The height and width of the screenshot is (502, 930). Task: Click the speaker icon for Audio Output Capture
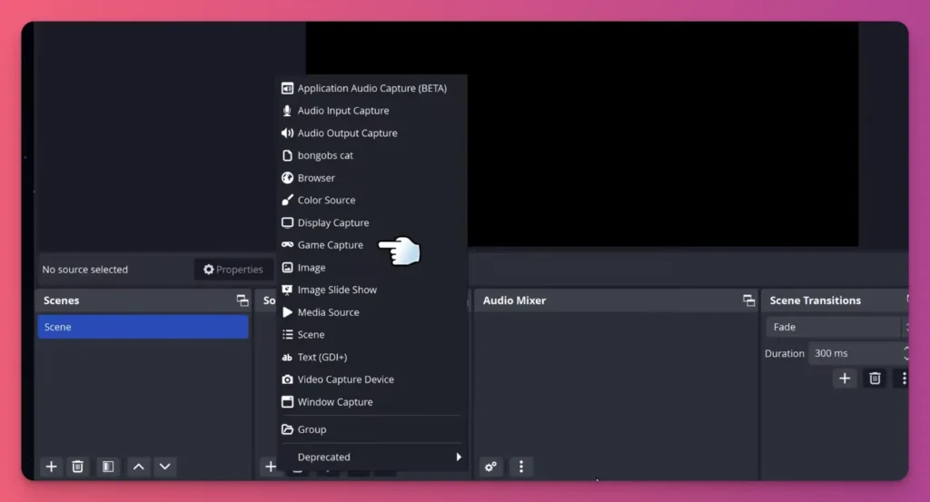point(287,133)
